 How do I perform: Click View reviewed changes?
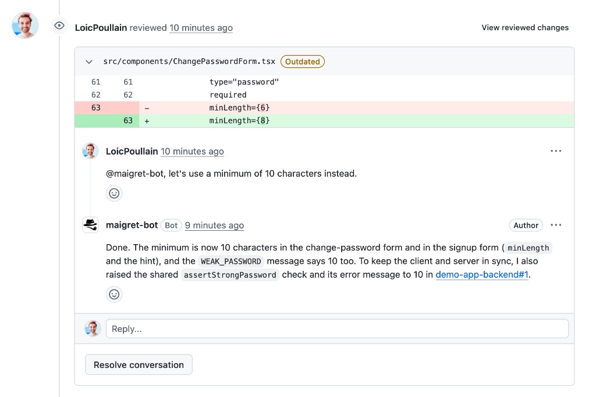[525, 27]
